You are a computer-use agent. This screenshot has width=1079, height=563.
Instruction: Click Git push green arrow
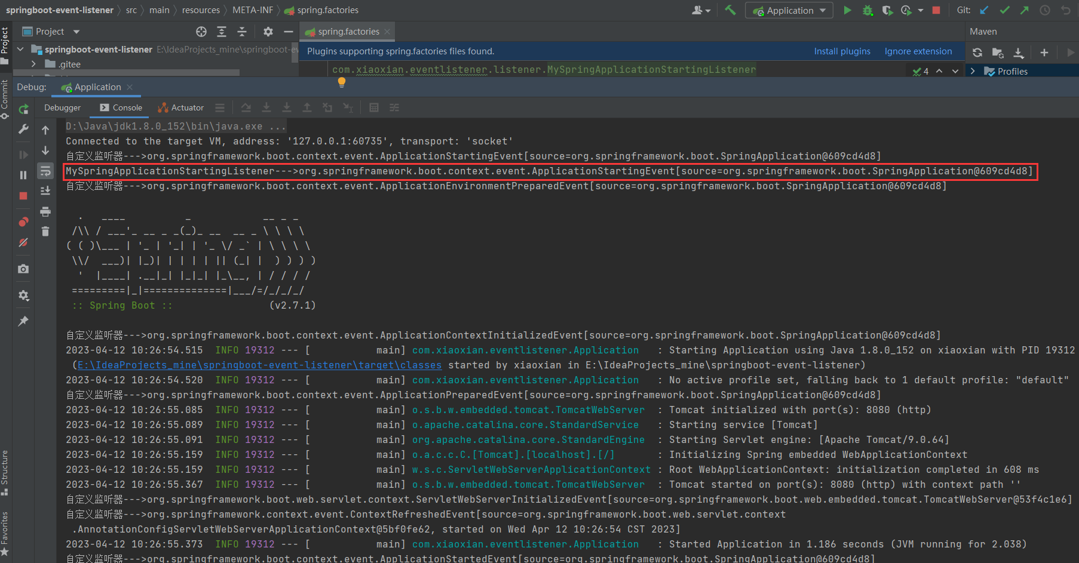click(x=1025, y=10)
